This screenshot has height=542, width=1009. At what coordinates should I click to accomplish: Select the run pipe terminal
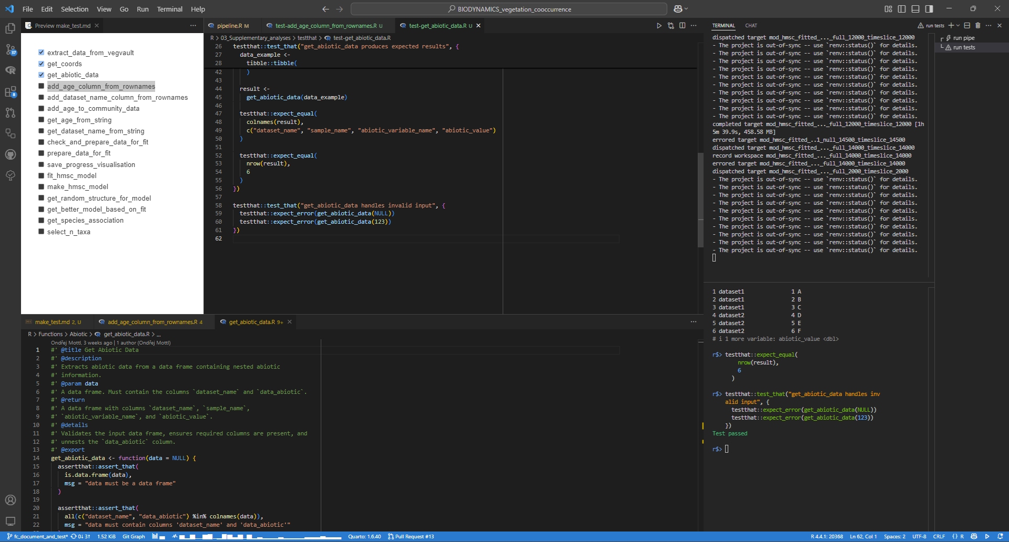(x=963, y=38)
